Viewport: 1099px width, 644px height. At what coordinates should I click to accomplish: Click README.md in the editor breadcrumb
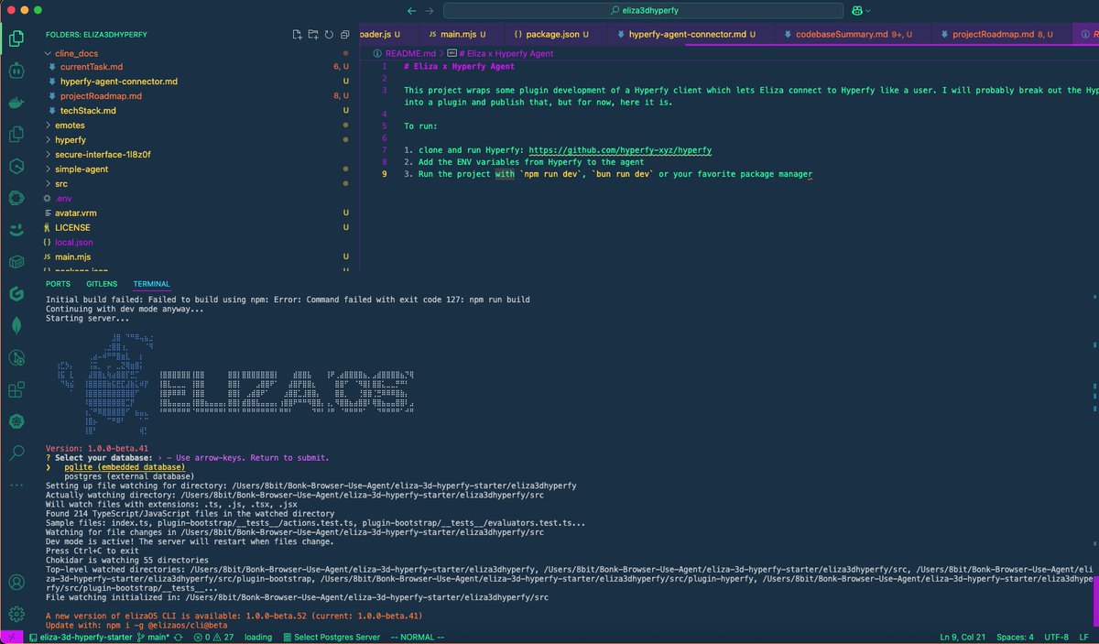[x=410, y=53]
